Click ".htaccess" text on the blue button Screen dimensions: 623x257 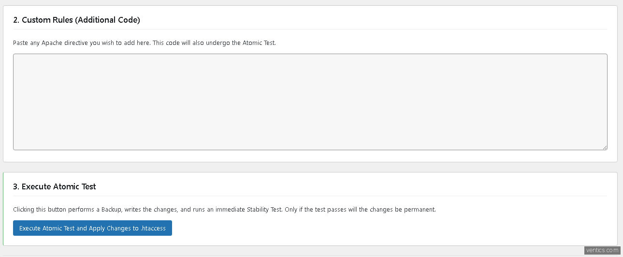tap(153, 228)
